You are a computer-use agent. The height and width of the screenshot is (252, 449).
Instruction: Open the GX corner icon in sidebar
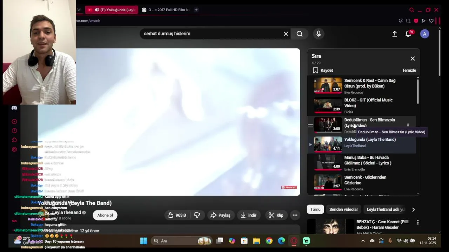click(x=14, y=221)
